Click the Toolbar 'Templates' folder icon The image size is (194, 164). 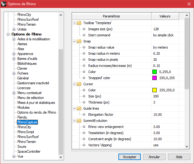click(x=79, y=23)
